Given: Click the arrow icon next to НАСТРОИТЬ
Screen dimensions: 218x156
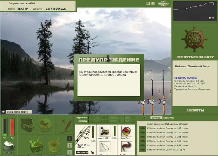Looking at the screenshot, I should pos(92,152).
